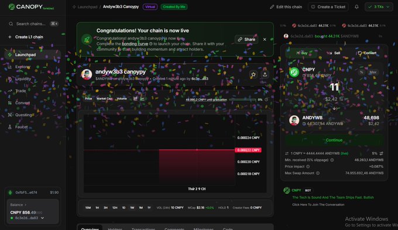The width and height of the screenshot is (398, 230).
Task: Click the ANDYWB token avatar in swap panel
Action: click(x=294, y=121)
